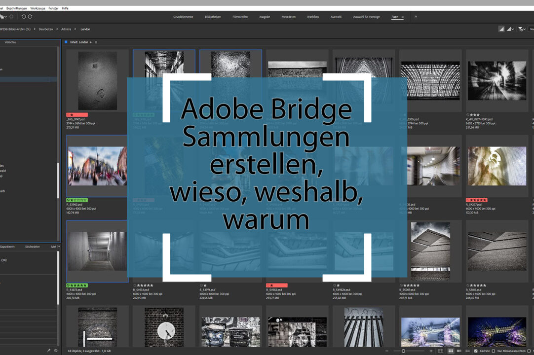Toggle the reject marker on R_54934.psd
534x355 pixels.
click(135, 285)
